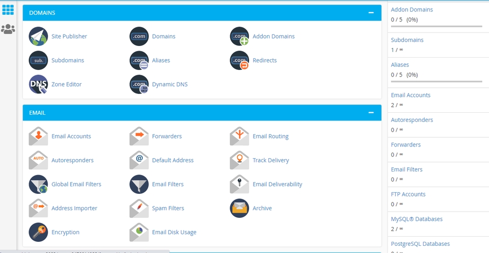Open the home grid icon in the sidebar
The width and height of the screenshot is (489, 253).
coord(8,10)
